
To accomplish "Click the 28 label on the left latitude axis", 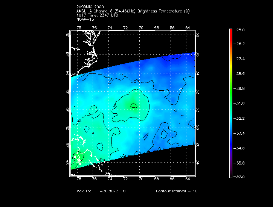I will [x=67, y=128].
